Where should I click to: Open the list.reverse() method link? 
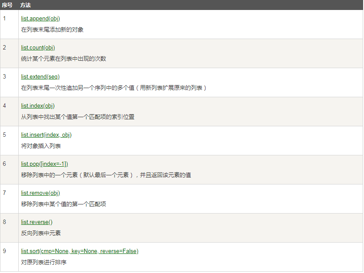(37, 222)
